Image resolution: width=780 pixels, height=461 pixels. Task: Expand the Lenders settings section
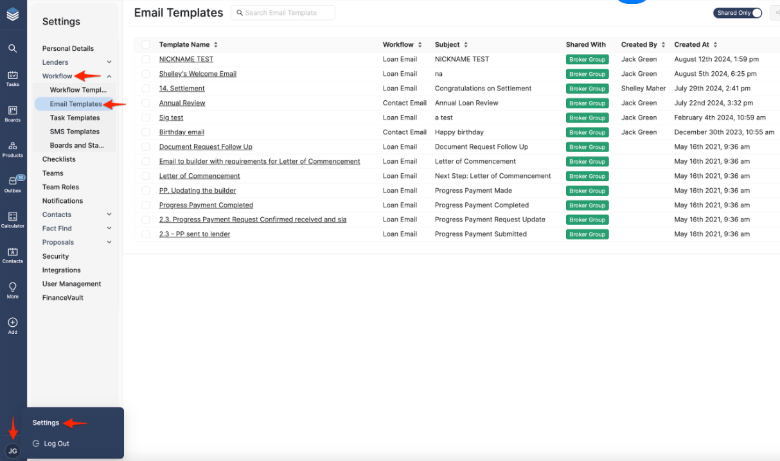(x=109, y=62)
